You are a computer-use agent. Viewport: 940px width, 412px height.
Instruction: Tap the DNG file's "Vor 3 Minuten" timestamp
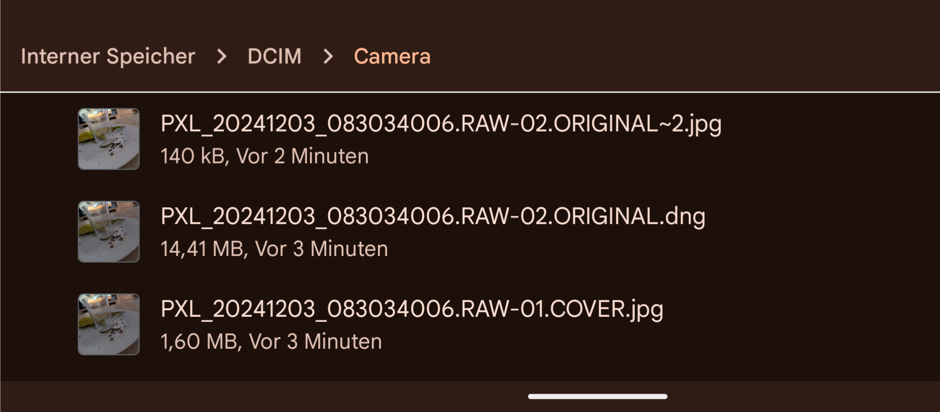pyautogui.click(x=321, y=249)
